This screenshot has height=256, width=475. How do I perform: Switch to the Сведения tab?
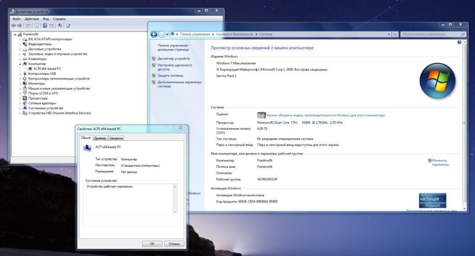tap(116, 138)
